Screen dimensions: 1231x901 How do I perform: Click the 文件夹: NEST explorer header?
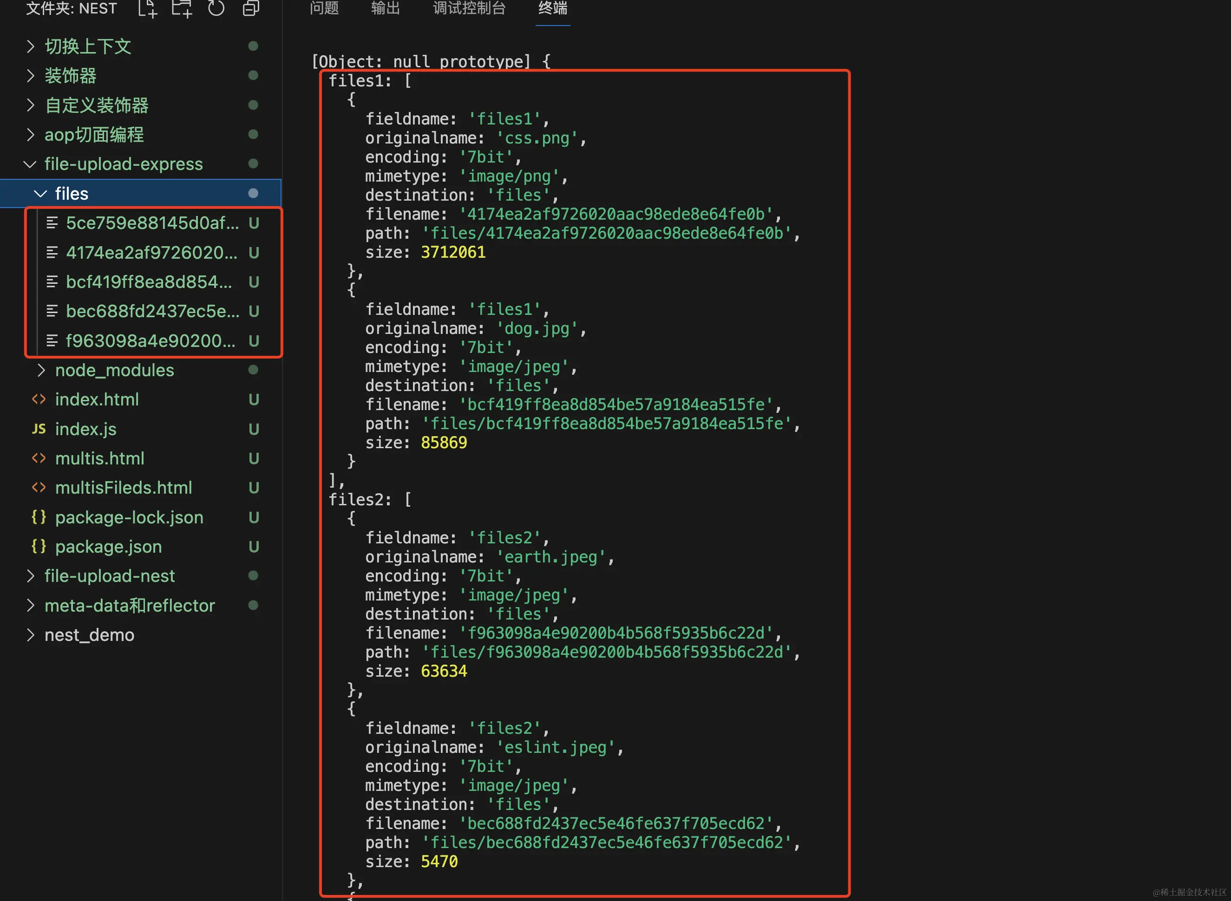point(72,8)
